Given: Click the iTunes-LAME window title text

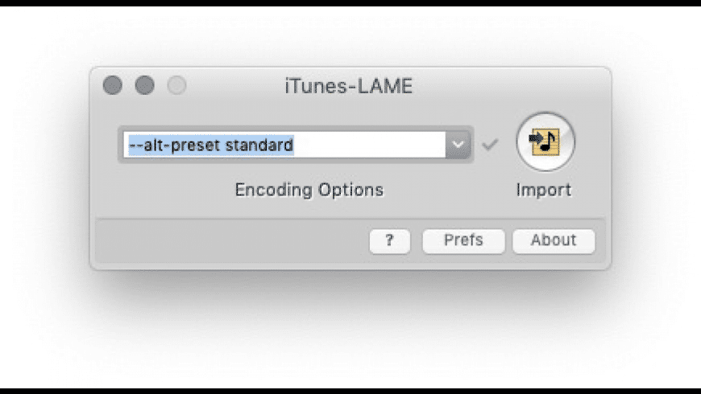Looking at the screenshot, I should (x=348, y=86).
